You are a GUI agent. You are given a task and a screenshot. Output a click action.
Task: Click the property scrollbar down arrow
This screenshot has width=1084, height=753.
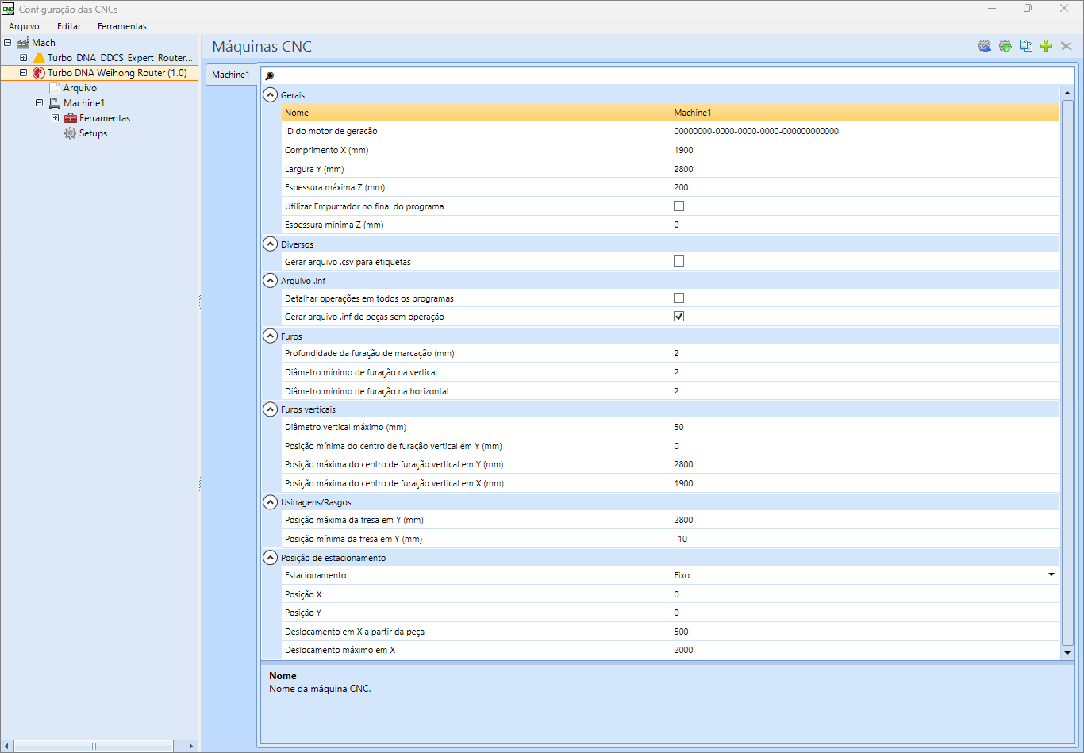pos(1067,652)
